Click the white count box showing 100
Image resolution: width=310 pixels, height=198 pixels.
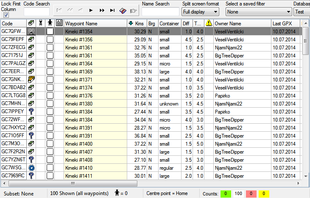[x=238, y=194]
